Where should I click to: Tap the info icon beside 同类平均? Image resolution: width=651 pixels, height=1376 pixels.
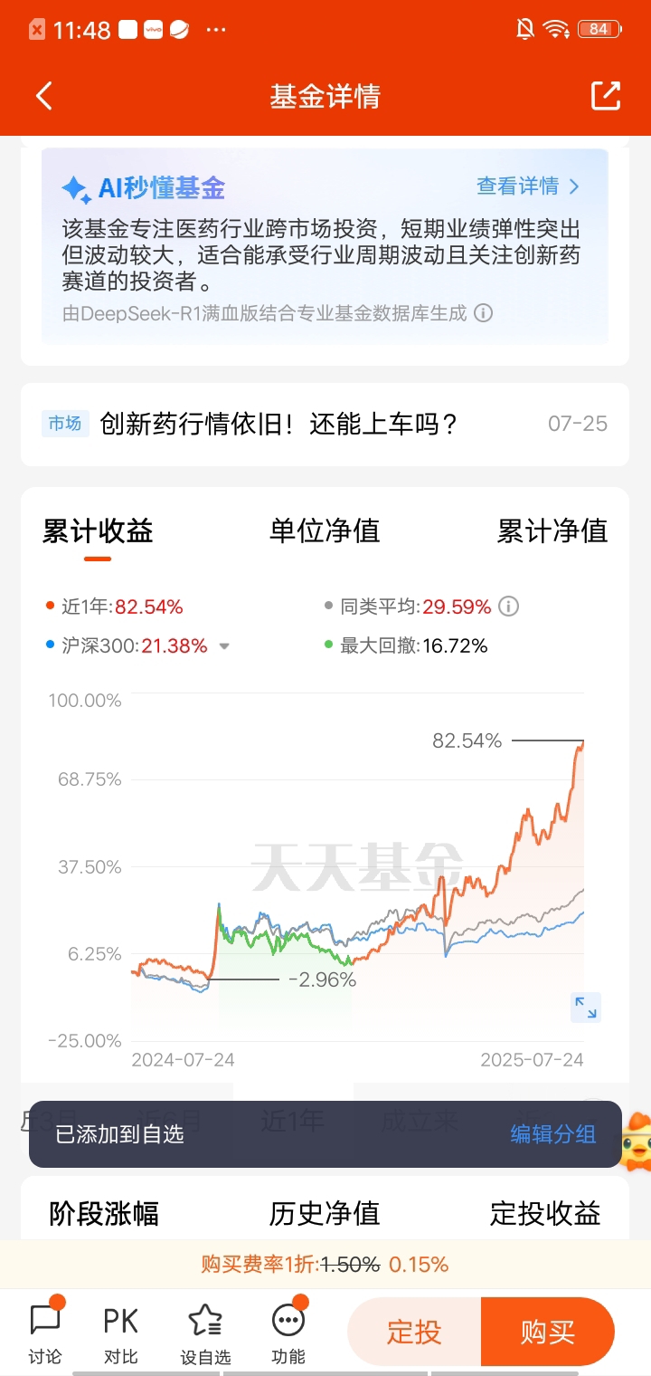tap(509, 607)
